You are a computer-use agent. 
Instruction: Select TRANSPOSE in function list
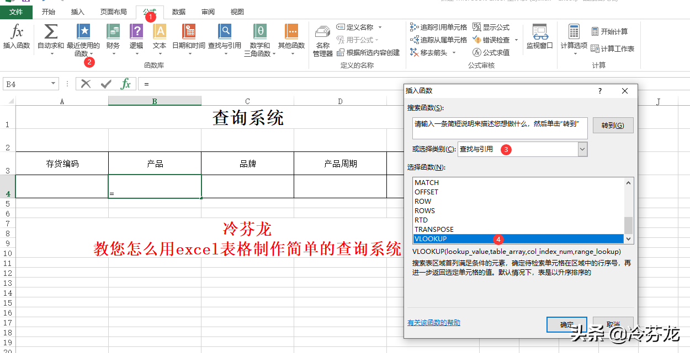coord(518,229)
